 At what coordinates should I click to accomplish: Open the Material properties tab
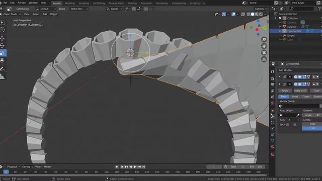pyautogui.click(x=273, y=147)
